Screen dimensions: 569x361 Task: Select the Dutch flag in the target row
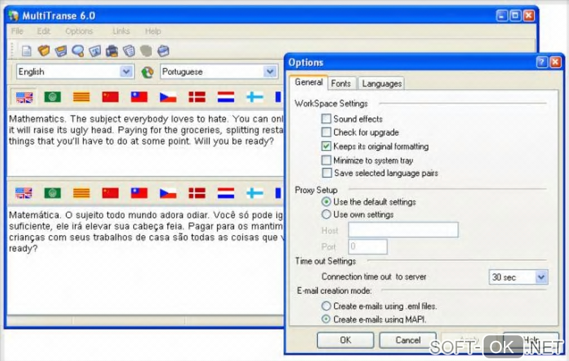(226, 193)
